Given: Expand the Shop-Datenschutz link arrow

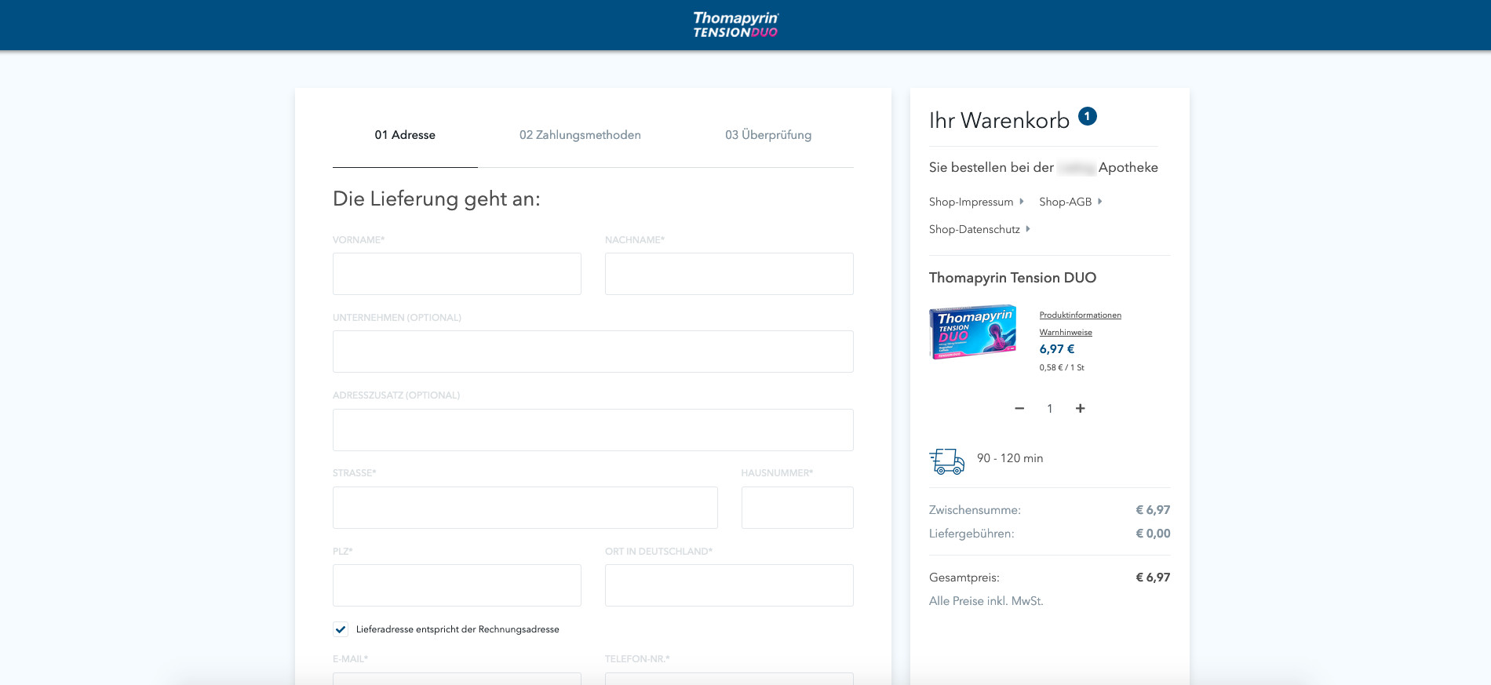Looking at the screenshot, I should pos(1027,229).
